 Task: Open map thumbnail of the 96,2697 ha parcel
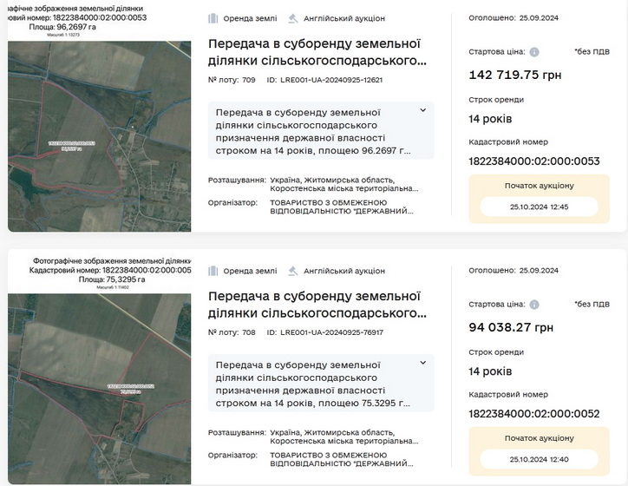pos(99,130)
